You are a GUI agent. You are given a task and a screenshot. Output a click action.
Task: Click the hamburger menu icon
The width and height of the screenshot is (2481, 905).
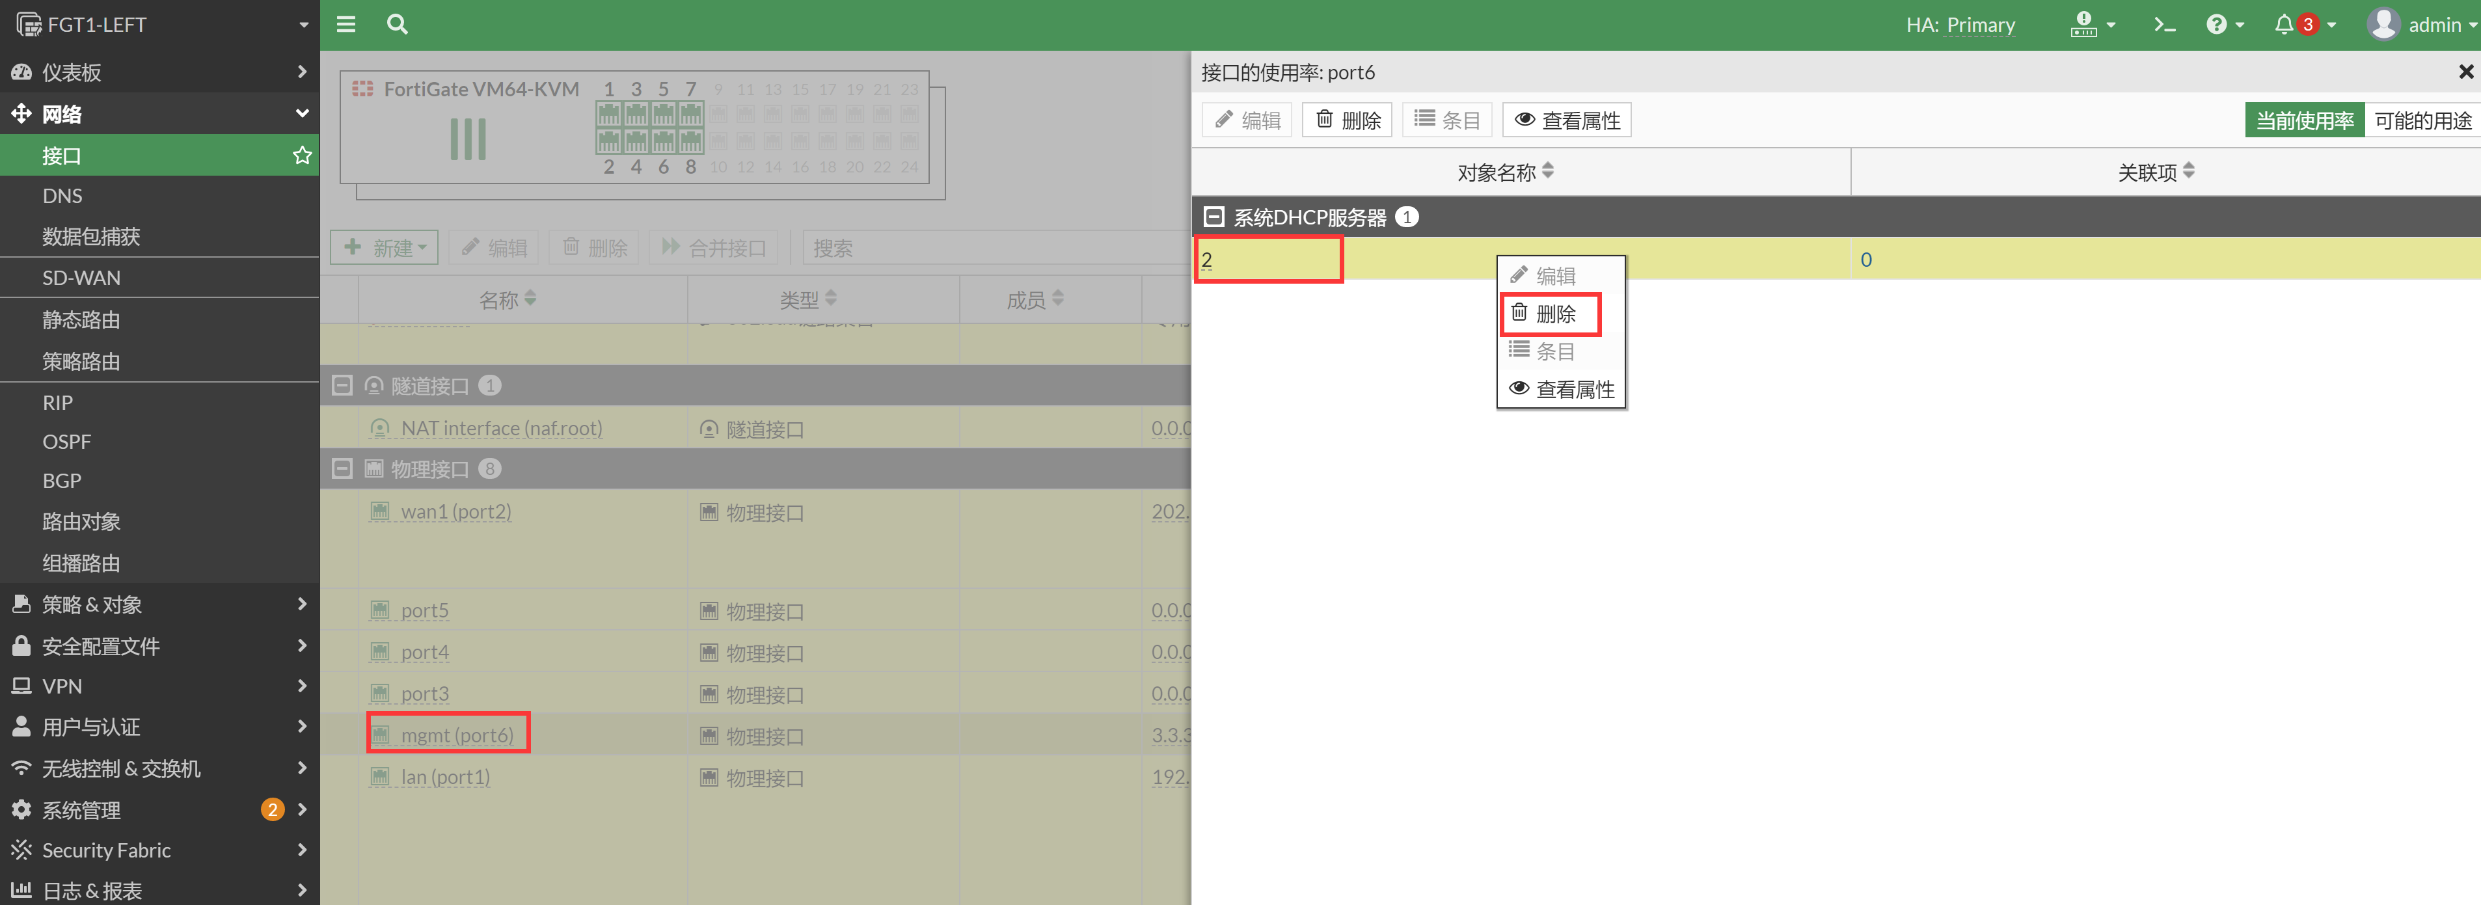click(x=346, y=24)
